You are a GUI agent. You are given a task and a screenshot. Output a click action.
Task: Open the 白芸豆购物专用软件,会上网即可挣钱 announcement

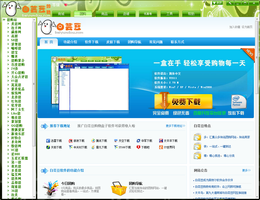click(218, 187)
